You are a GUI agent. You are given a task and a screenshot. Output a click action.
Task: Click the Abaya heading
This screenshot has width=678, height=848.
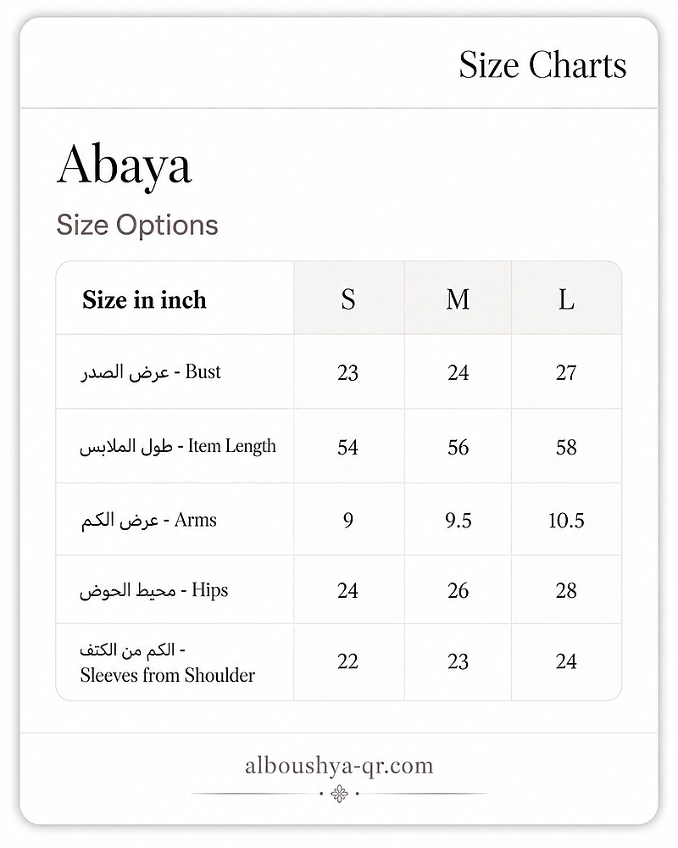tap(125, 165)
